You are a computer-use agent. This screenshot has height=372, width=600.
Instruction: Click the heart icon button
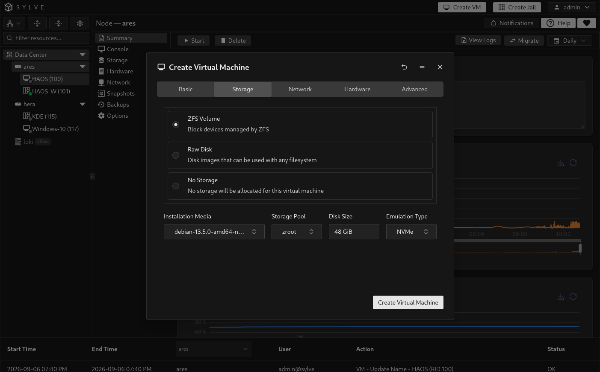pyautogui.click(x=587, y=23)
